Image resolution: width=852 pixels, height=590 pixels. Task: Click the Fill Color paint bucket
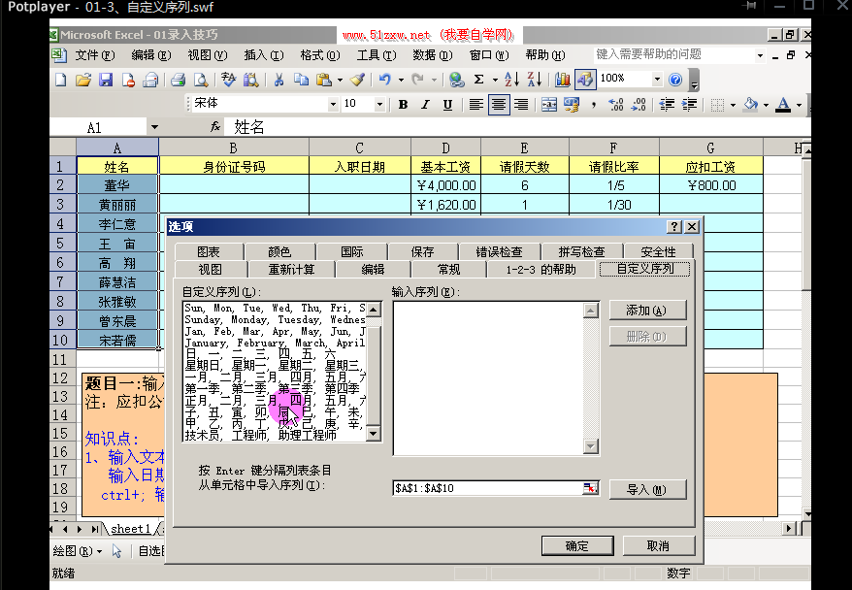click(x=750, y=104)
